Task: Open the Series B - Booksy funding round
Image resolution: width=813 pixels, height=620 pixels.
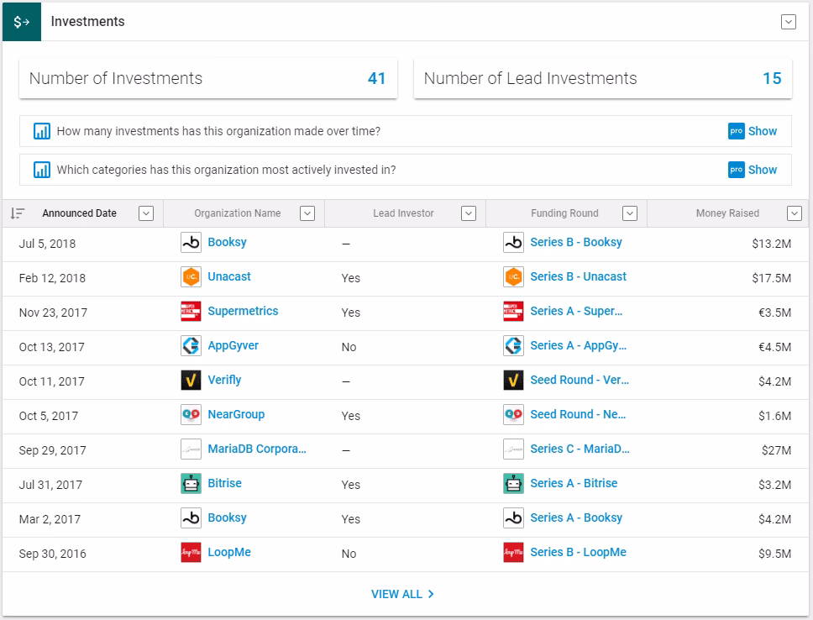Action: 576,242
